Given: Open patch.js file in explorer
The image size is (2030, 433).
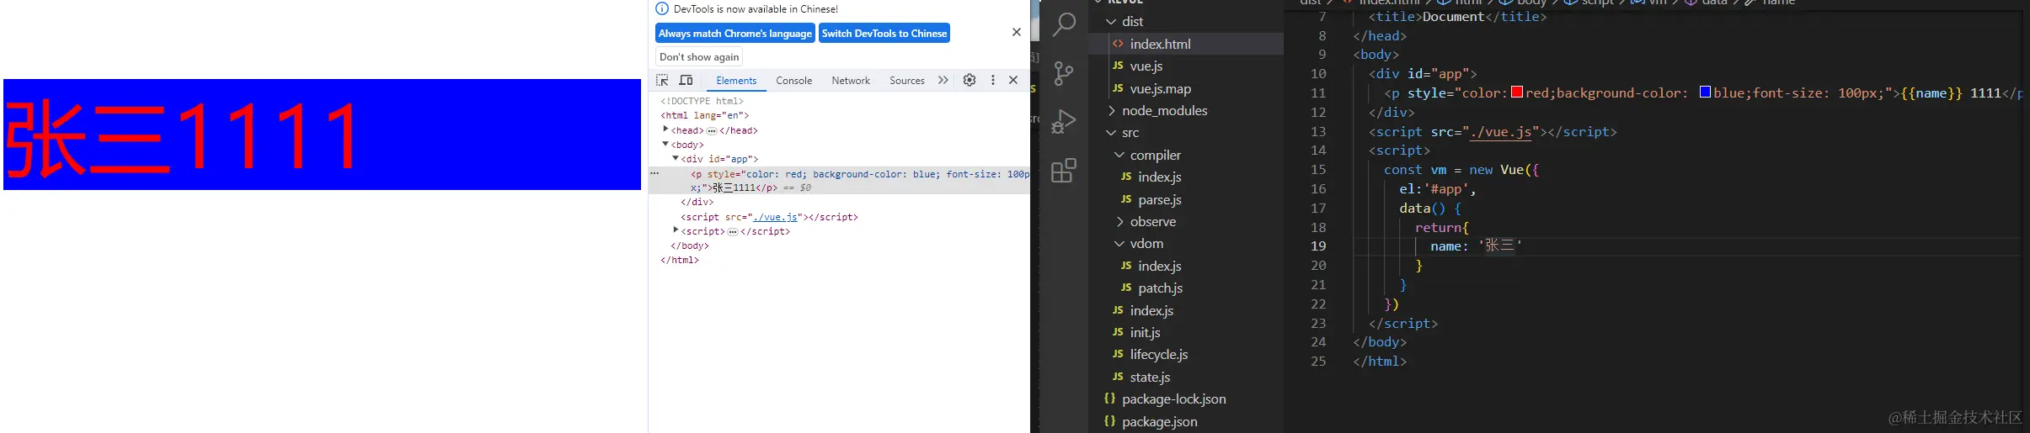Looking at the screenshot, I should click(x=1160, y=288).
